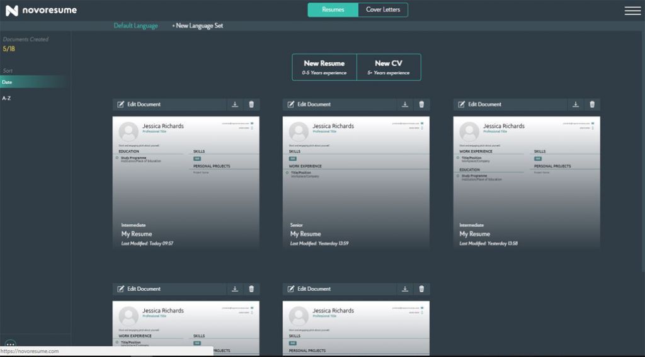This screenshot has width=645, height=357.
Task: Open the ellipsis circle in sidebar corner
Action: click(10, 343)
